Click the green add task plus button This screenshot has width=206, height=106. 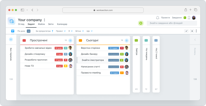click(x=141, y=23)
